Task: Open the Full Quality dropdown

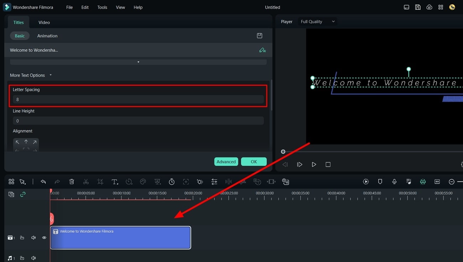Action: coord(318,22)
